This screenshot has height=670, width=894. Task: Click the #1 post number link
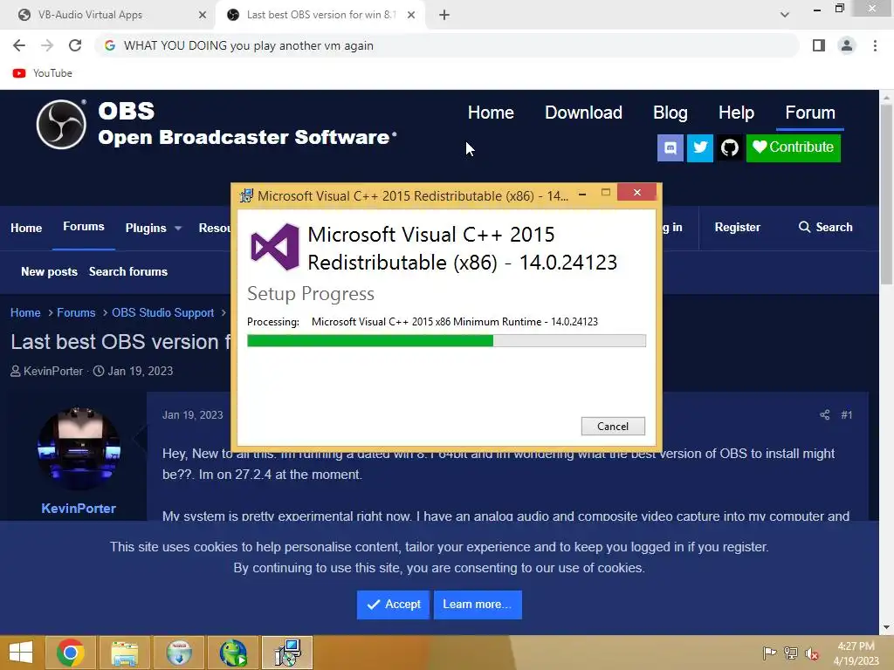pos(847,415)
